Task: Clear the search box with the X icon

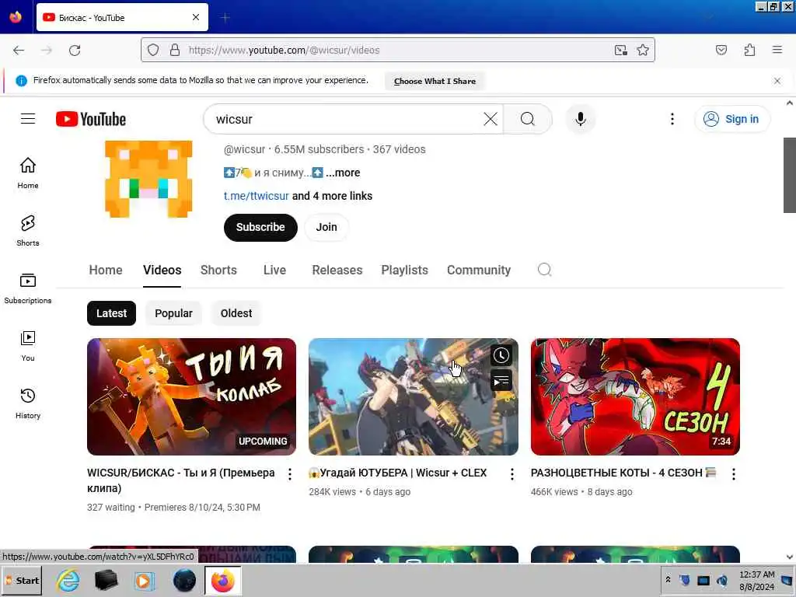Action: pos(491,119)
